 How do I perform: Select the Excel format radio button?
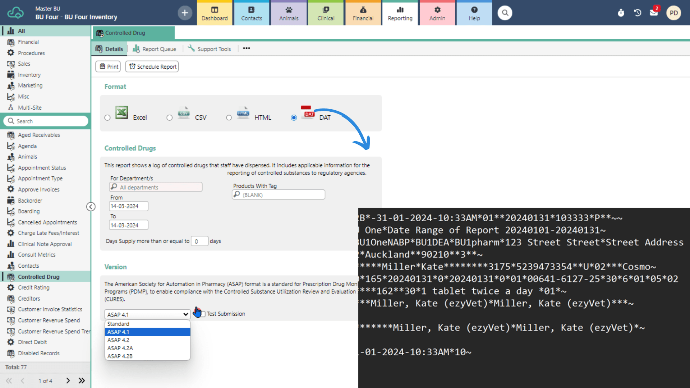[107, 118]
